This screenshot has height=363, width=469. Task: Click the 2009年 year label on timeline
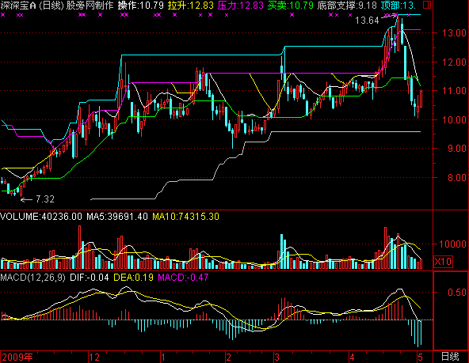click(17, 357)
